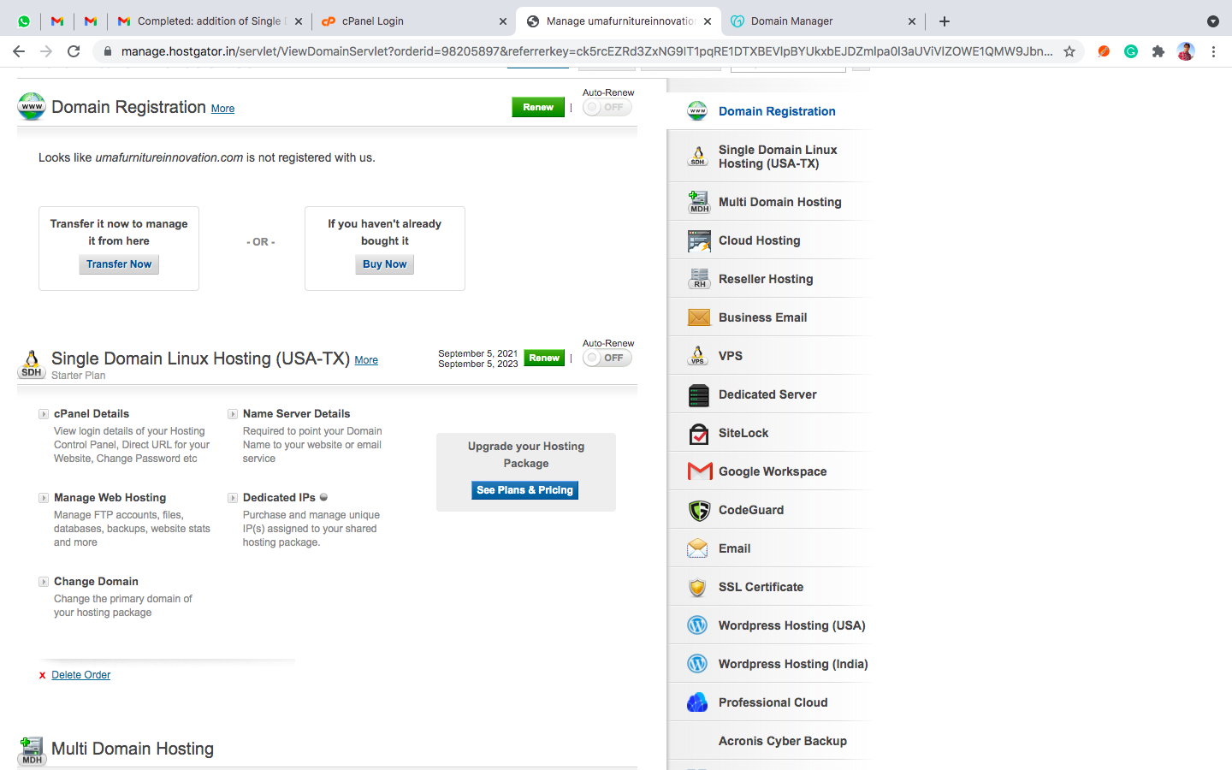Switch to the WhatsApp pinned tab
Image resolution: width=1232 pixels, height=770 pixels.
click(24, 21)
